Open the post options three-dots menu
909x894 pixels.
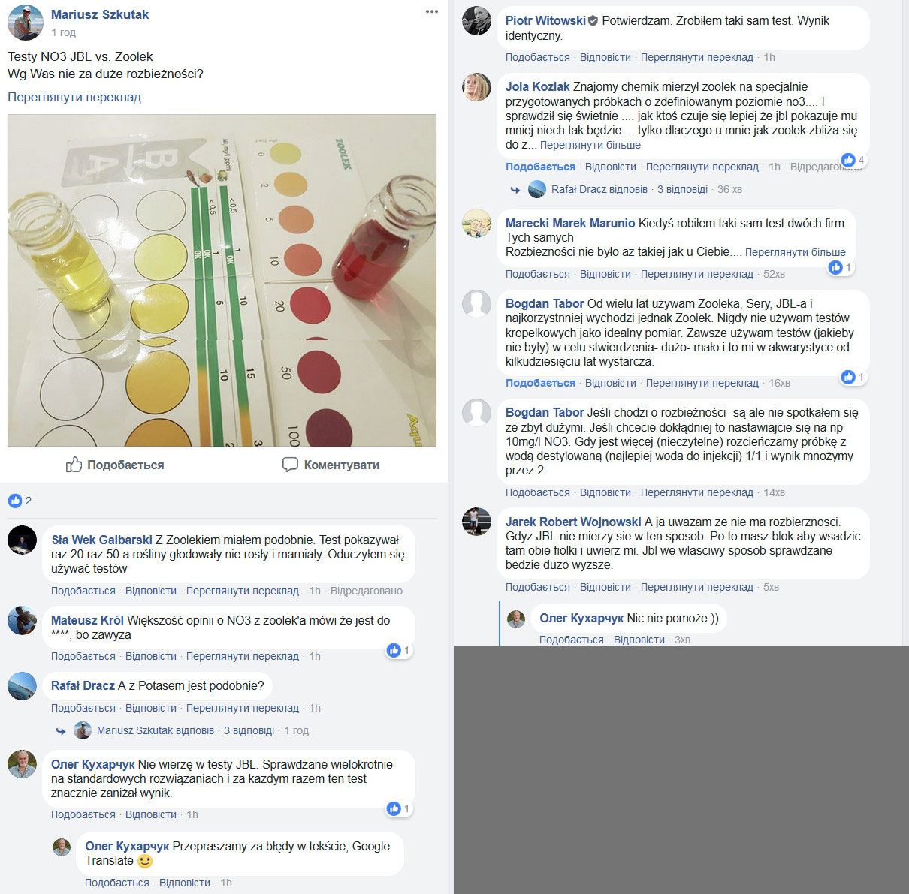pyautogui.click(x=431, y=11)
